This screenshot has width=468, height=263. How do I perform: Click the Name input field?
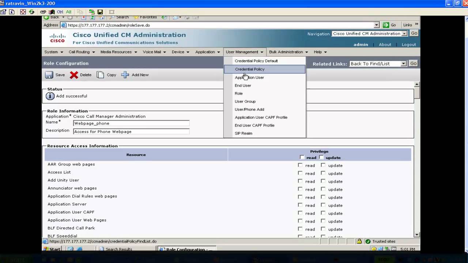131,123
